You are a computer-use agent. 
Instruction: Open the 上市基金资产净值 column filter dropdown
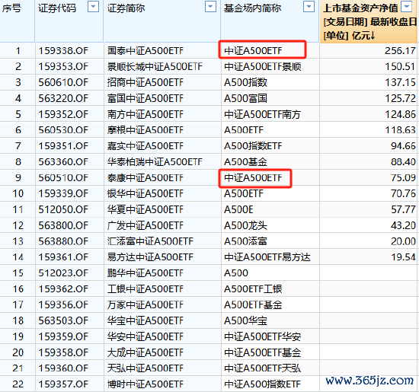pos(407,7)
